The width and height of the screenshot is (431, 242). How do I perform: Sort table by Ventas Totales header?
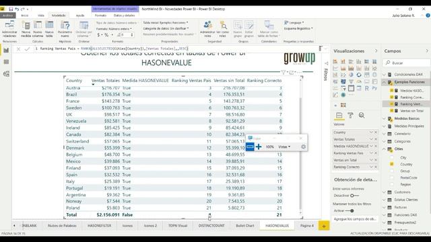[x=106, y=81]
